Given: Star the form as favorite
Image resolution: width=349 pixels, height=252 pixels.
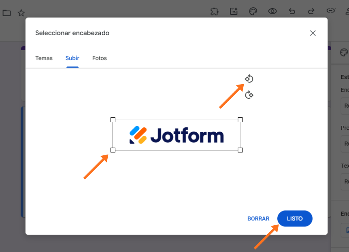Looking at the screenshot, I should click(21, 13).
